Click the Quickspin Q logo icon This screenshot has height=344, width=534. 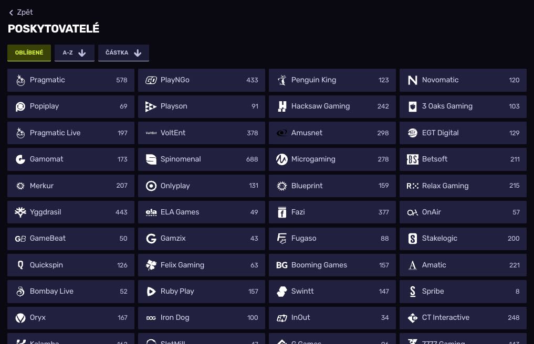(20, 265)
